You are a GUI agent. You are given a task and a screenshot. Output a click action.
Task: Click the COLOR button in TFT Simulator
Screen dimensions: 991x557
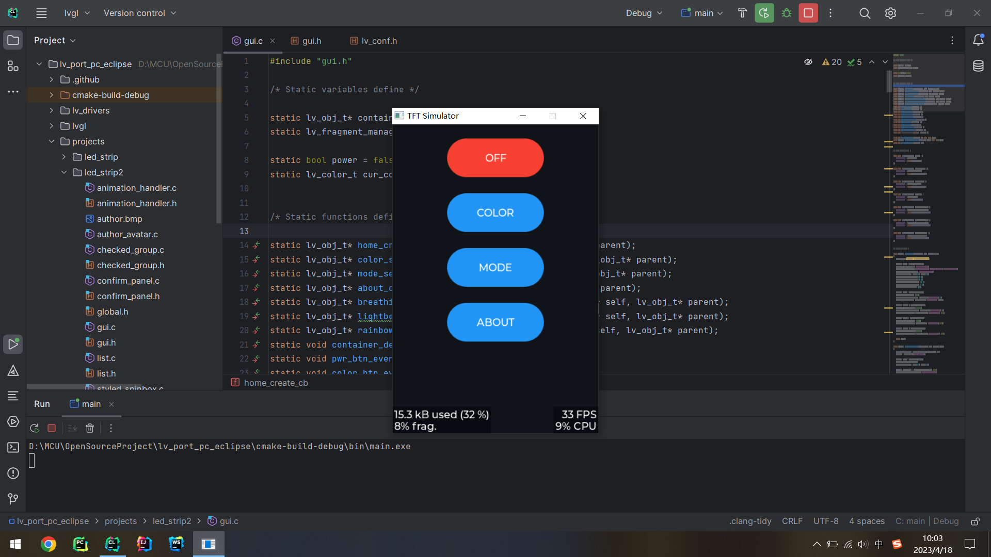pyautogui.click(x=495, y=212)
